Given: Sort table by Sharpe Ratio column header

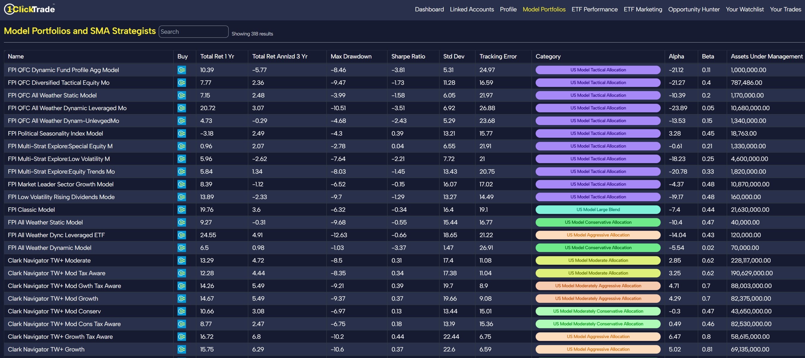Looking at the screenshot, I should point(408,57).
